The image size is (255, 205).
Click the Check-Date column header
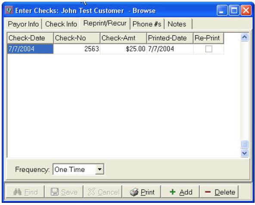(31, 38)
